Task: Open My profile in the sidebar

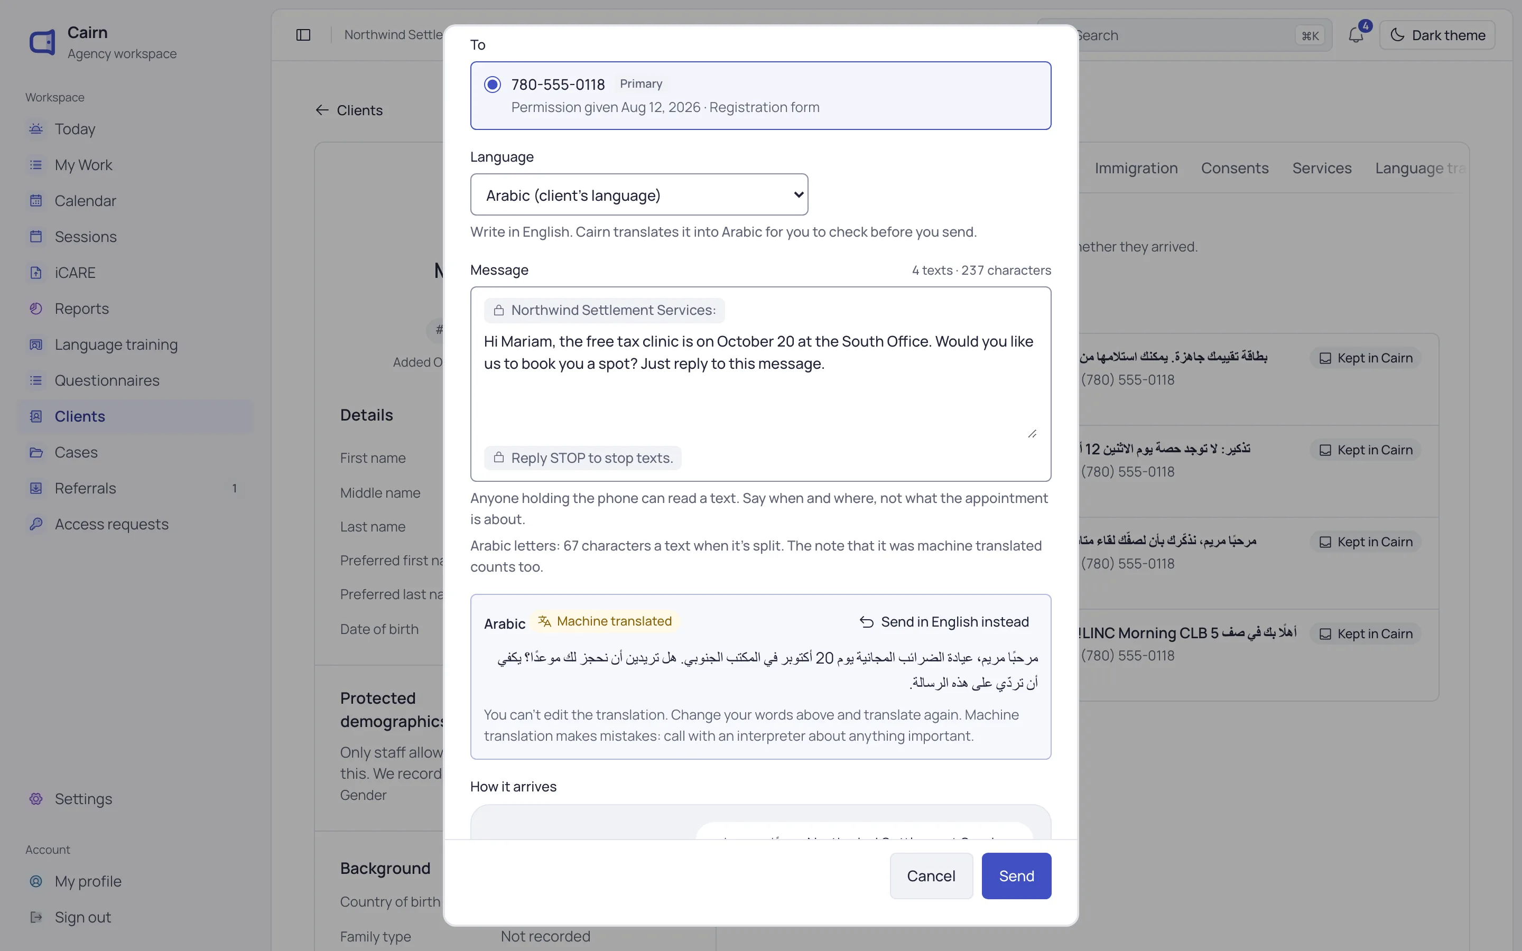Action: tap(135, 881)
